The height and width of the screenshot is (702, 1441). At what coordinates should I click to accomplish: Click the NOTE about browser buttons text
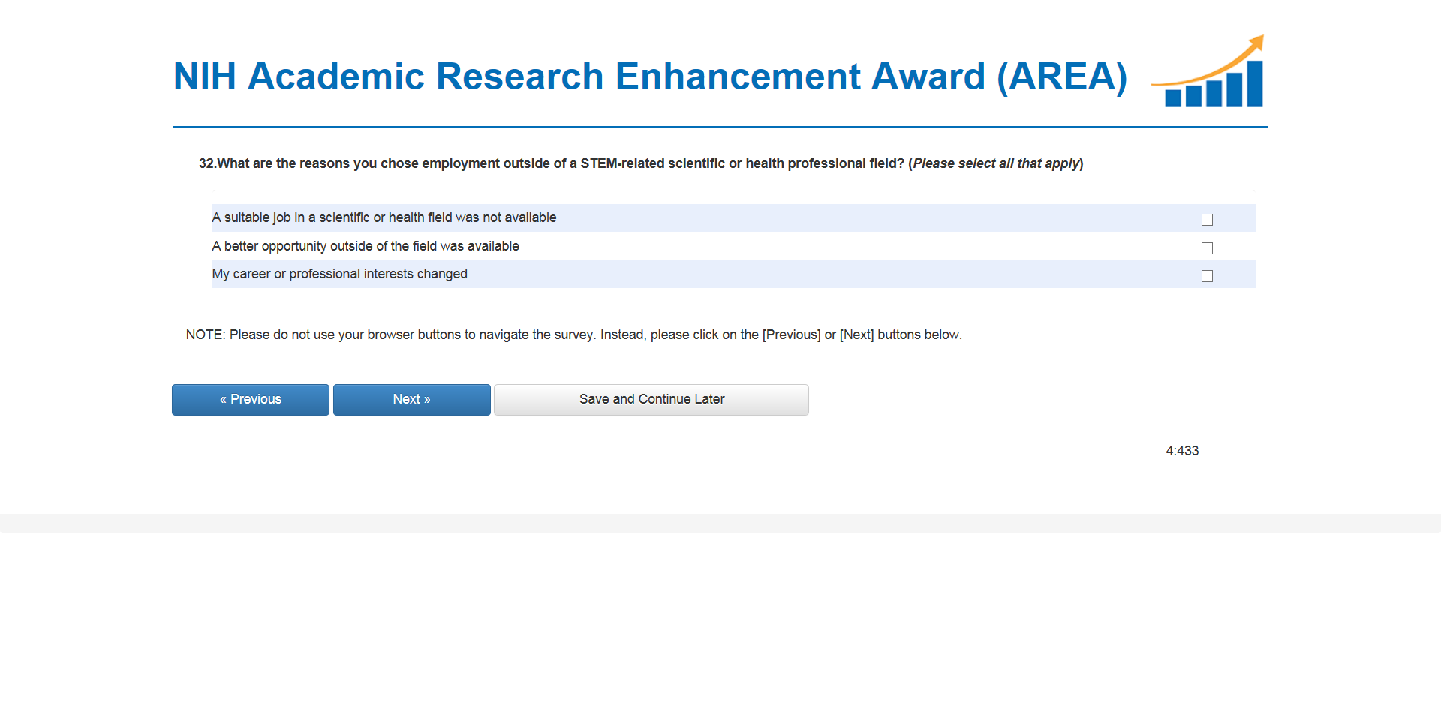pyautogui.click(x=573, y=334)
